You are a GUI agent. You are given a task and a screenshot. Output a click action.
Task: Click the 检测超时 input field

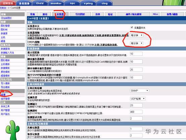coord(136,112)
